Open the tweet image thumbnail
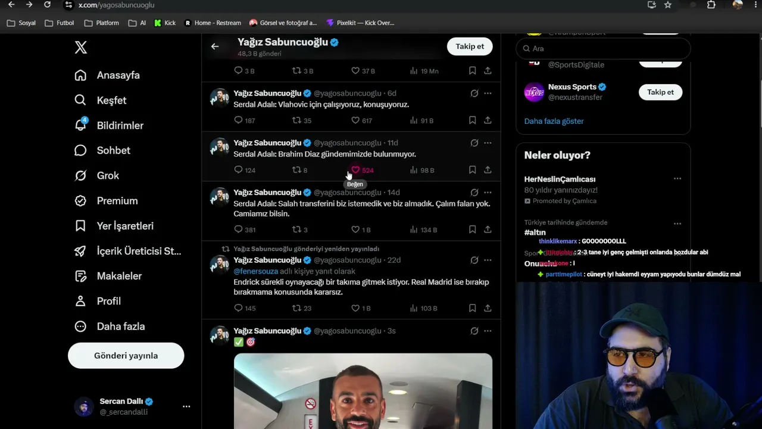This screenshot has height=429, width=762. [363, 391]
